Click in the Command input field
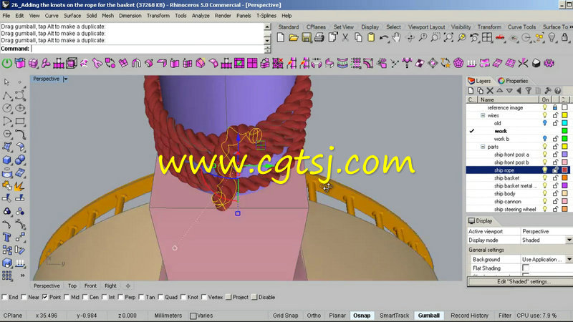The width and height of the screenshot is (573, 322). click(x=147, y=49)
